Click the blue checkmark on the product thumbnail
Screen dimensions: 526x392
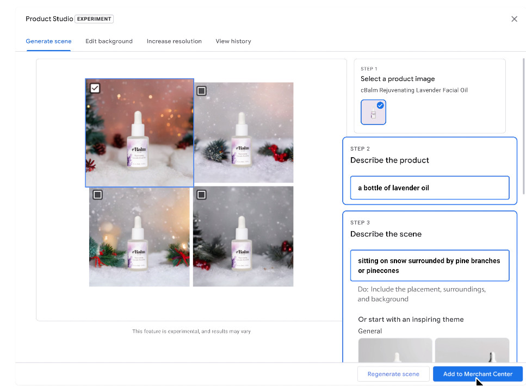[x=381, y=104]
